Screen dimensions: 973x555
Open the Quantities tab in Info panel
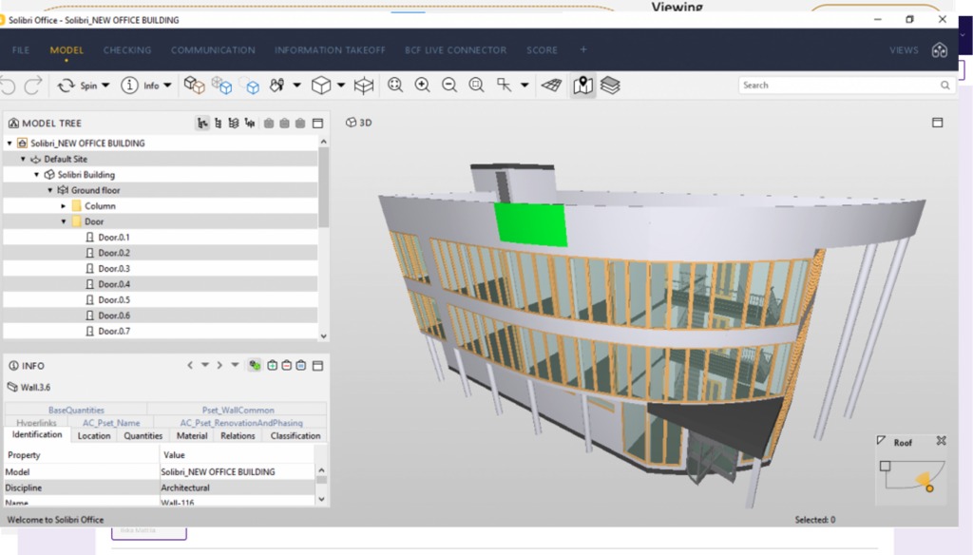[x=143, y=436]
